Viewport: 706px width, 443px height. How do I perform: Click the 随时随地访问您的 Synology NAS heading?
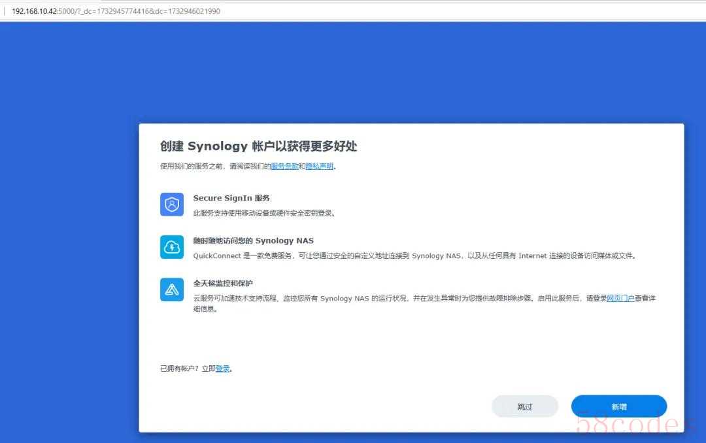[x=253, y=241]
